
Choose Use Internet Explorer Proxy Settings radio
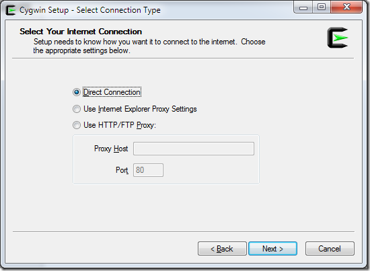coord(77,109)
